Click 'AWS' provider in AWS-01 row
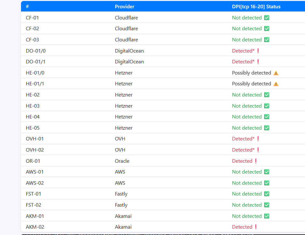The image size is (305, 235). (120, 172)
